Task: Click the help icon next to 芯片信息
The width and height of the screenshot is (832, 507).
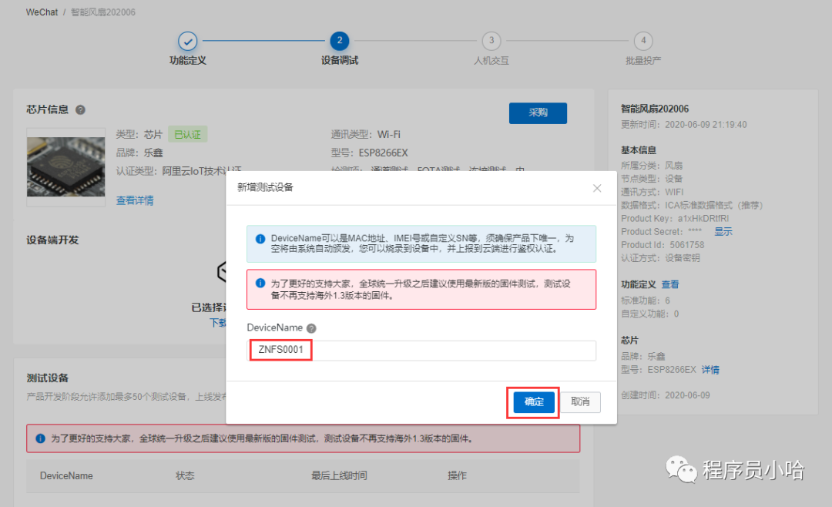Action: click(x=80, y=110)
